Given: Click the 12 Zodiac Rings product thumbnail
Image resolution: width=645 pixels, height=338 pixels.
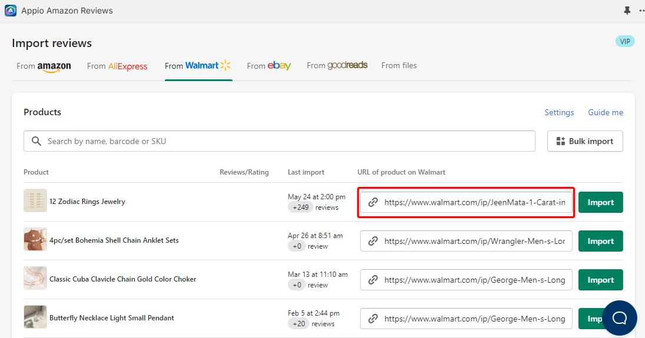Looking at the screenshot, I should pos(35,201).
